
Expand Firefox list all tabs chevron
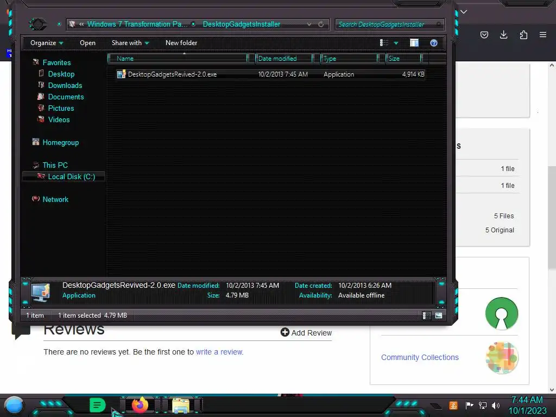click(464, 12)
